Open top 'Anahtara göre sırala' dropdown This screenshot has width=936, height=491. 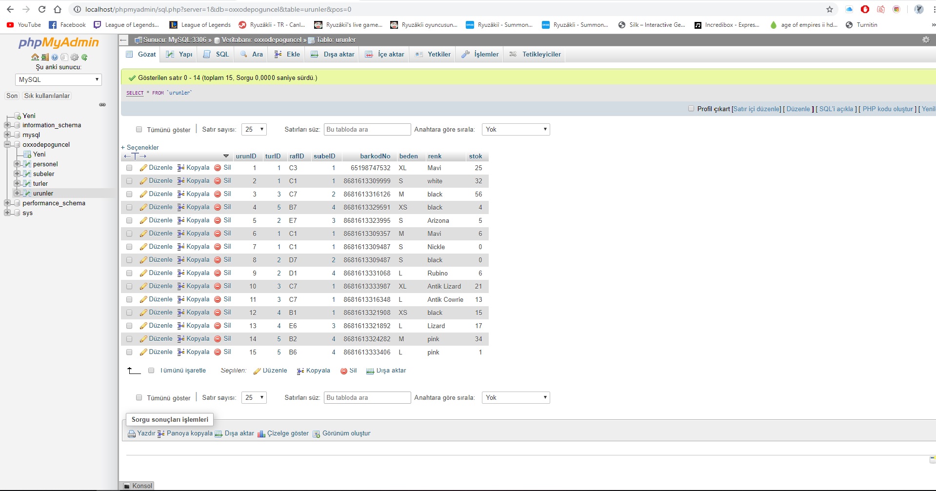[516, 129]
